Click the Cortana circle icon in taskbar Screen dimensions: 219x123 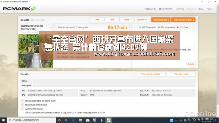tap(59, 120)
